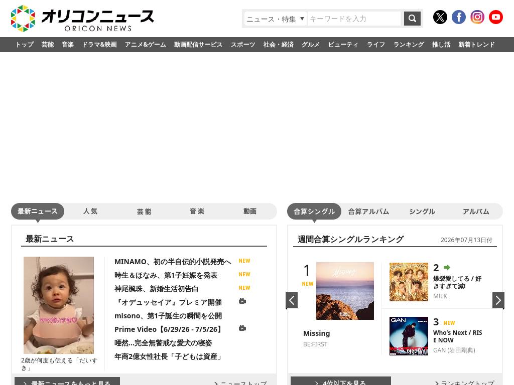Open 推し活 in the navigation bar
514x385 pixels.
(441, 45)
